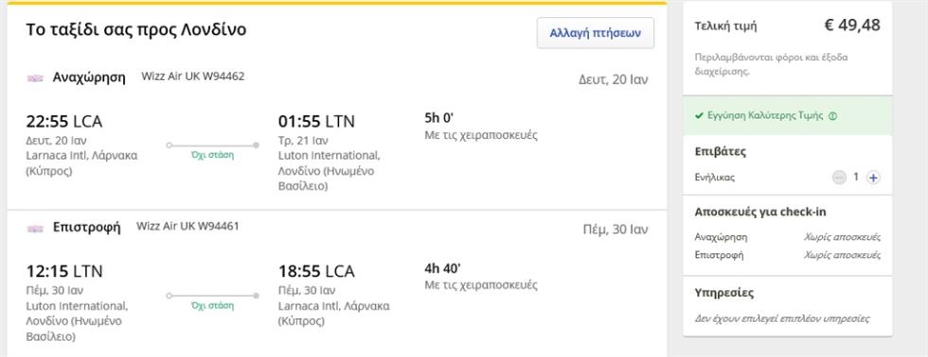Click the final price € 49,48
928x357 pixels.
852,25
